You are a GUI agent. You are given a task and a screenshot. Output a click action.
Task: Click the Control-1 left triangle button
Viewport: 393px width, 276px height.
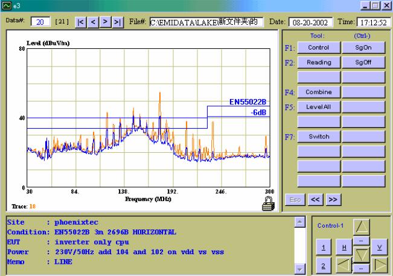point(343,265)
